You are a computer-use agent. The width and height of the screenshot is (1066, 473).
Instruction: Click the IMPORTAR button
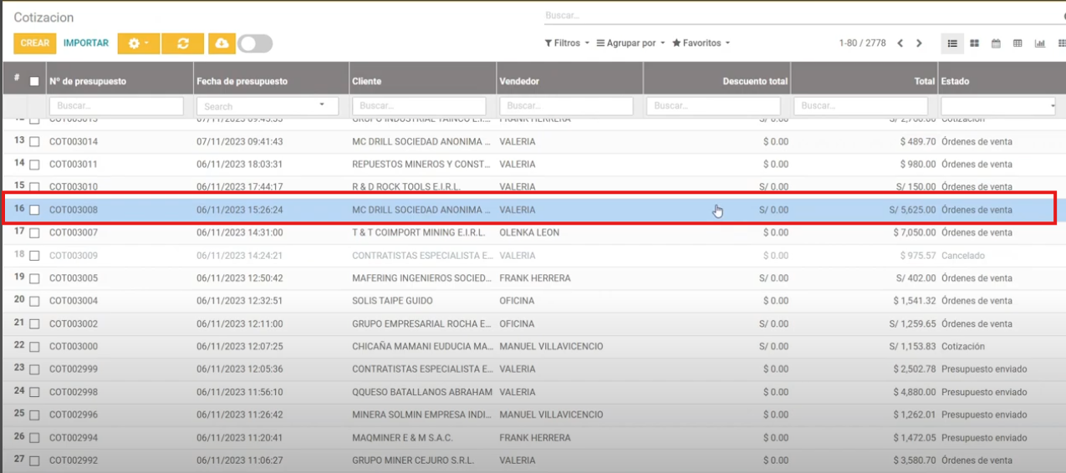pos(86,43)
